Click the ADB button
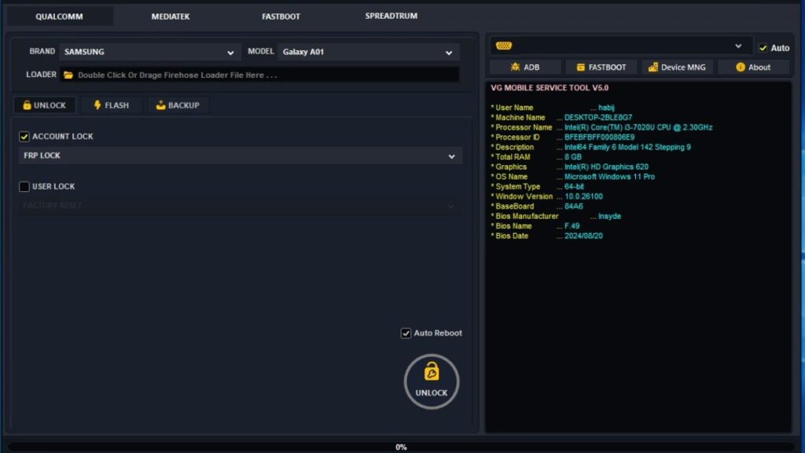The image size is (805, 453). 524,68
